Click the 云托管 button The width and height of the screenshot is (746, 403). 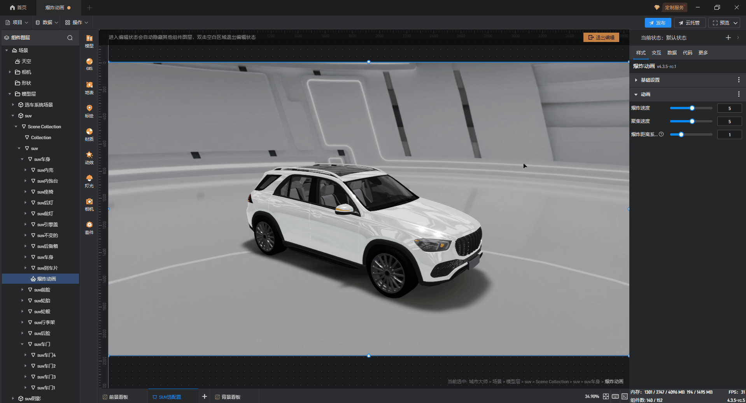click(x=690, y=23)
